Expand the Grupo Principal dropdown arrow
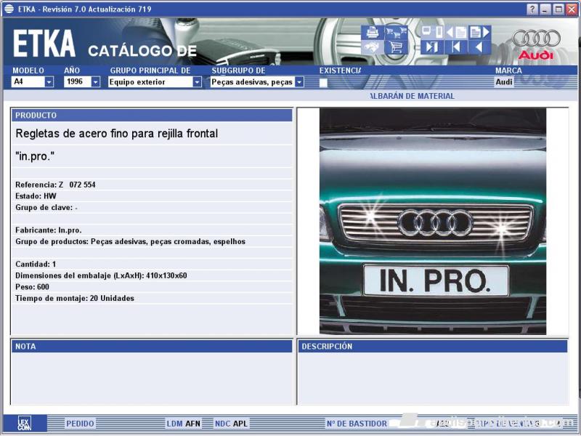The height and width of the screenshot is (436, 581). pyautogui.click(x=197, y=82)
